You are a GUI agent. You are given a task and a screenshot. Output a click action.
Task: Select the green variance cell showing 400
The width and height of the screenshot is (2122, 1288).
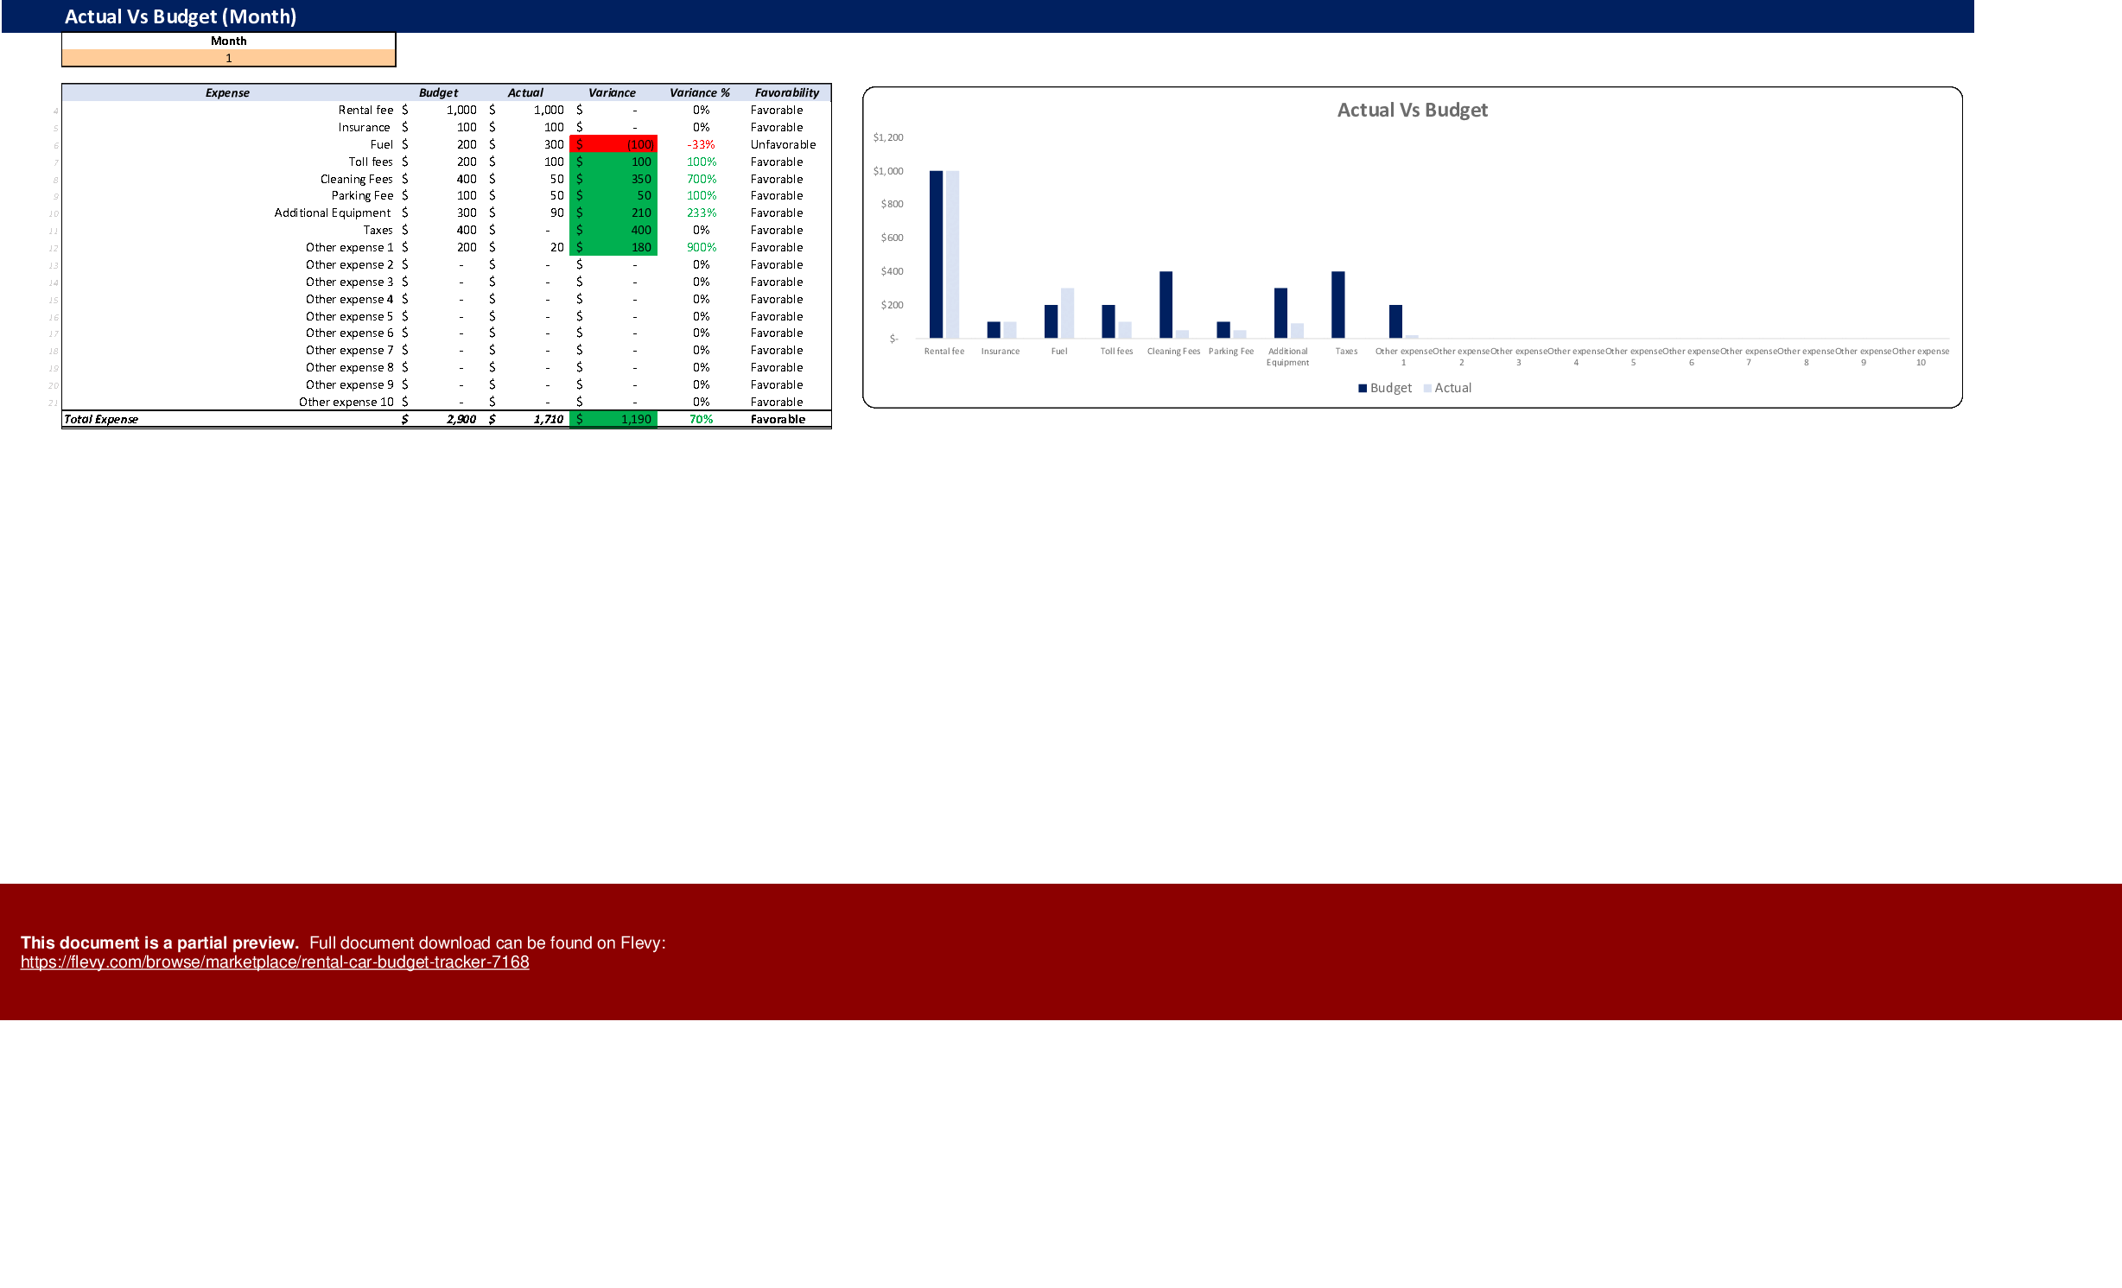(613, 230)
